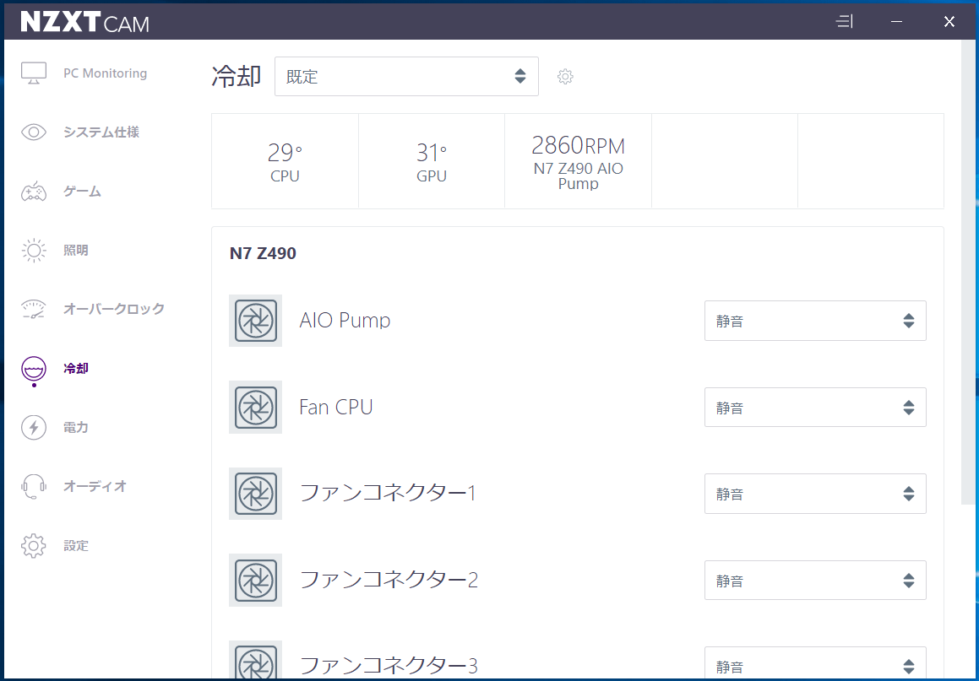Screen dimensions: 979x681
Task: Open 照明 lighting section
Action: (x=75, y=250)
